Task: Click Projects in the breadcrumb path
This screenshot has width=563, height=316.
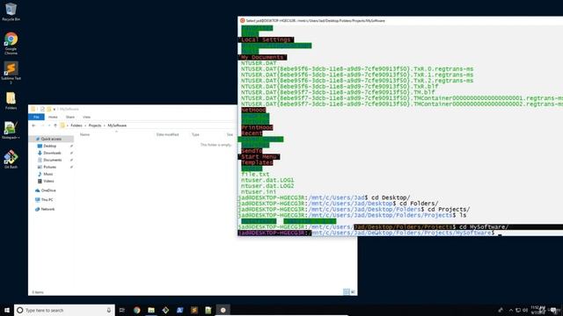Action: tap(95, 126)
